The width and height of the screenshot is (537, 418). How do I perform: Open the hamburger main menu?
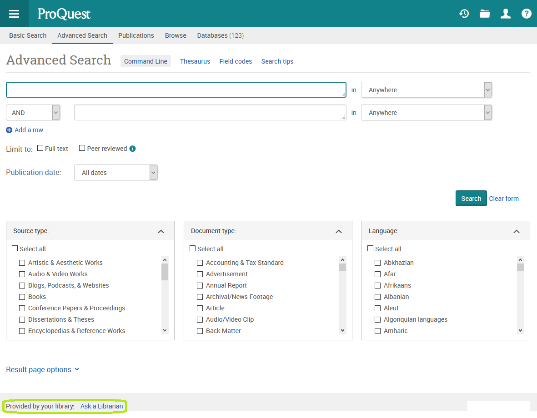click(x=14, y=14)
